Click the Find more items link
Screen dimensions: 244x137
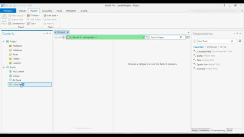click(83, 128)
